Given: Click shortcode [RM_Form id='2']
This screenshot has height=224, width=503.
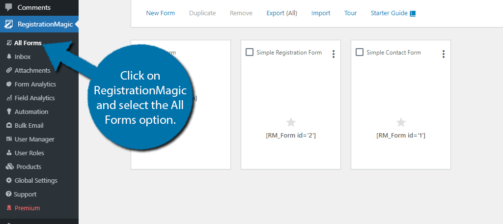Looking at the screenshot, I should pyautogui.click(x=291, y=136).
